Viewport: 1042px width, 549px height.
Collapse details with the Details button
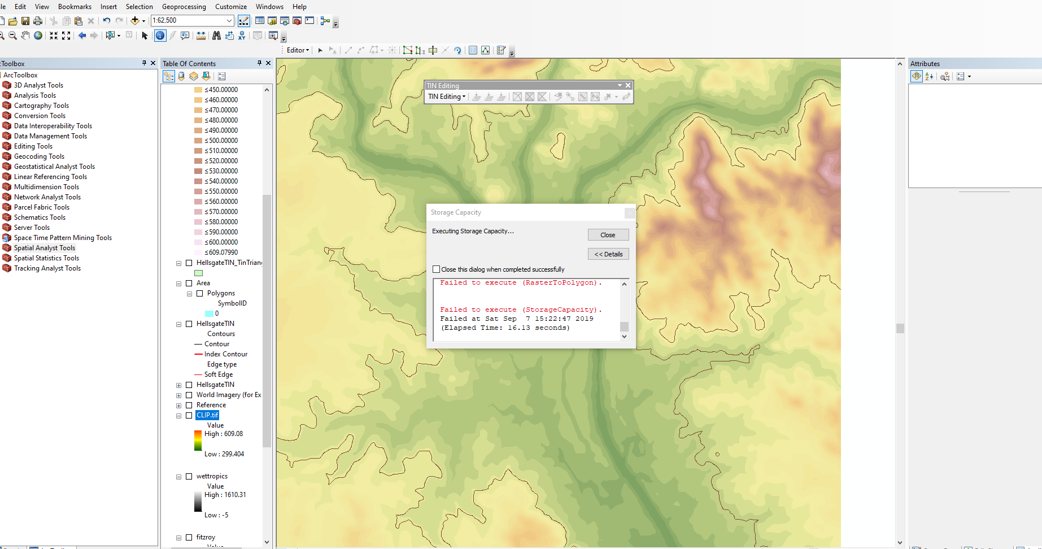point(608,254)
